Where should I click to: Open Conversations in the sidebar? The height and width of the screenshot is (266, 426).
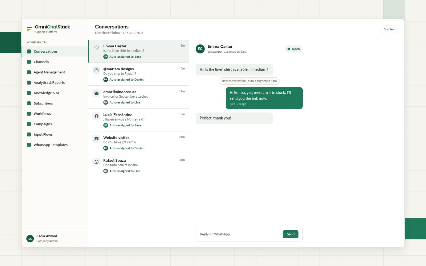coord(55,51)
